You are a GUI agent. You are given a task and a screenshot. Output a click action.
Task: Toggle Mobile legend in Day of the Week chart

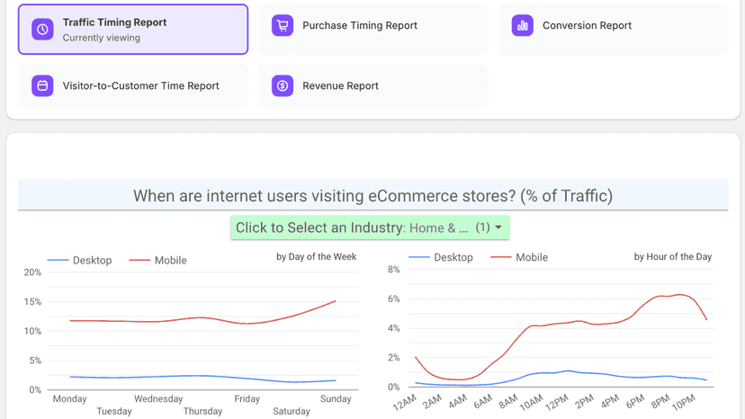157,261
